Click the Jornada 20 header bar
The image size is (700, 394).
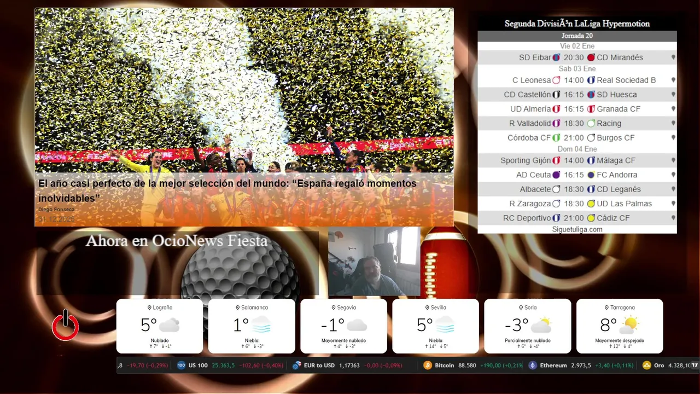tap(577, 36)
